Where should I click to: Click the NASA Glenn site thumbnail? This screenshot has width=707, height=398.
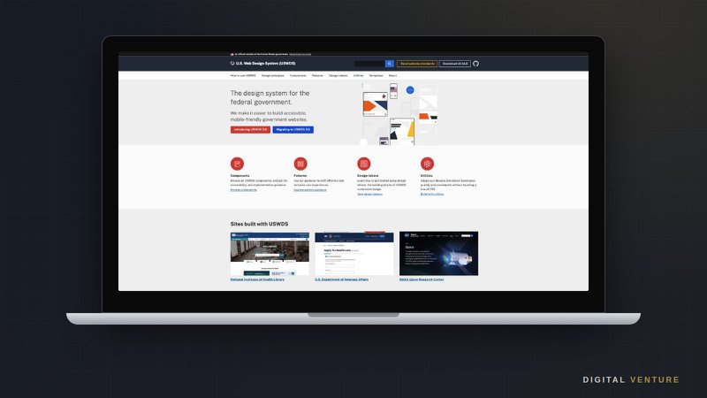pyautogui.click(x=438, y=254)
